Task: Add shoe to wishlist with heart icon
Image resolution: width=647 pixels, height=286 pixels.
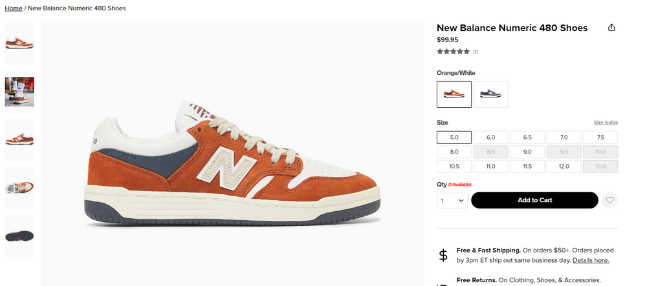Action: 609,200
